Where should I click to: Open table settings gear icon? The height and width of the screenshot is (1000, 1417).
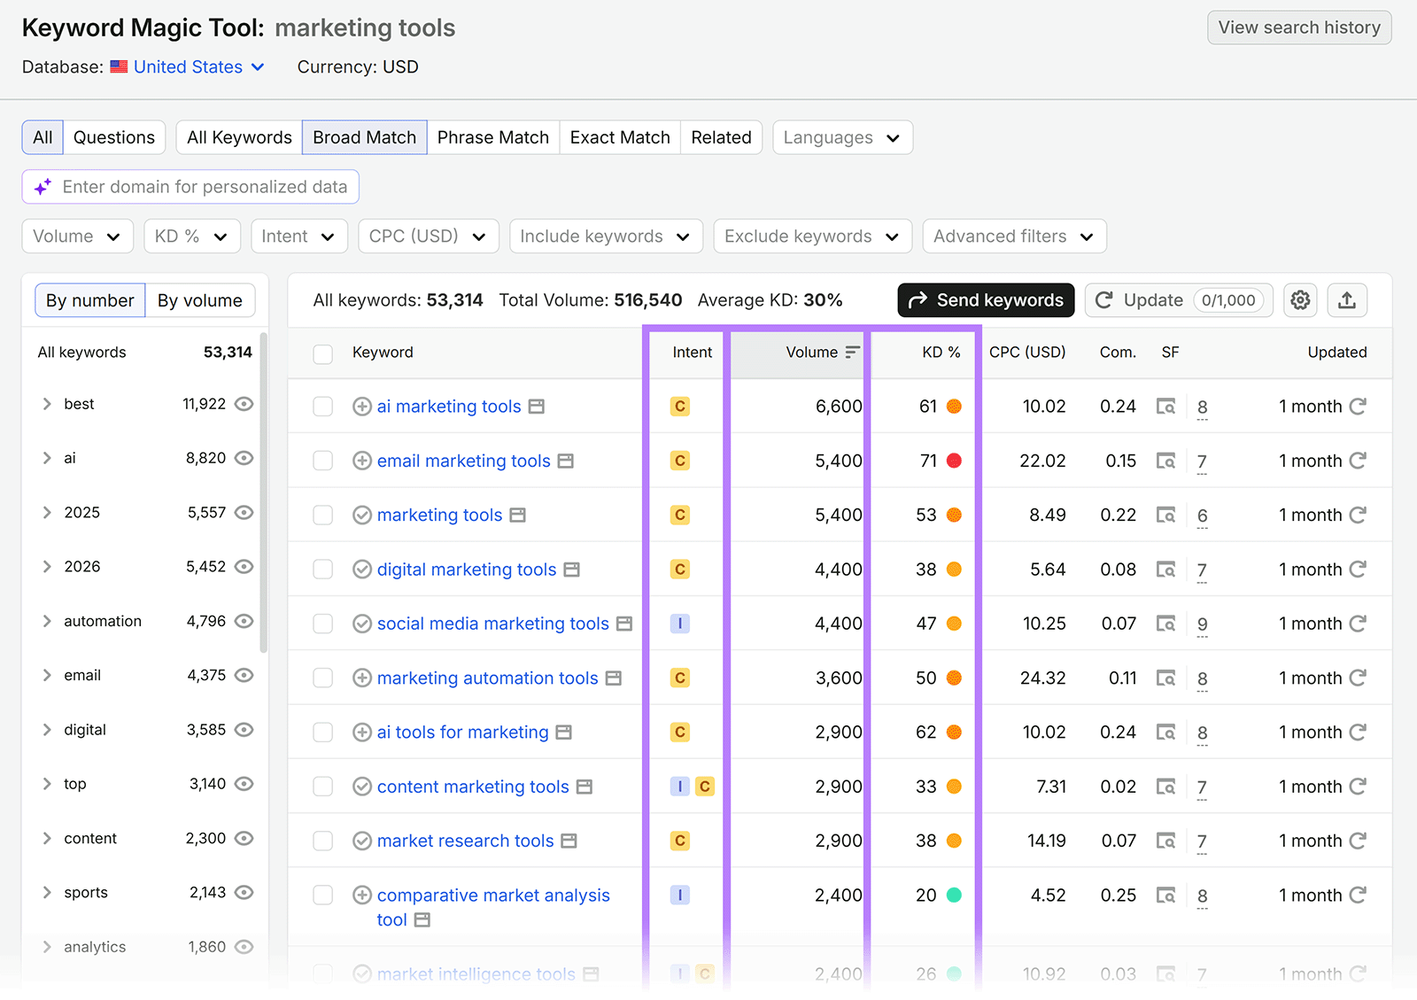(1300, 300)
